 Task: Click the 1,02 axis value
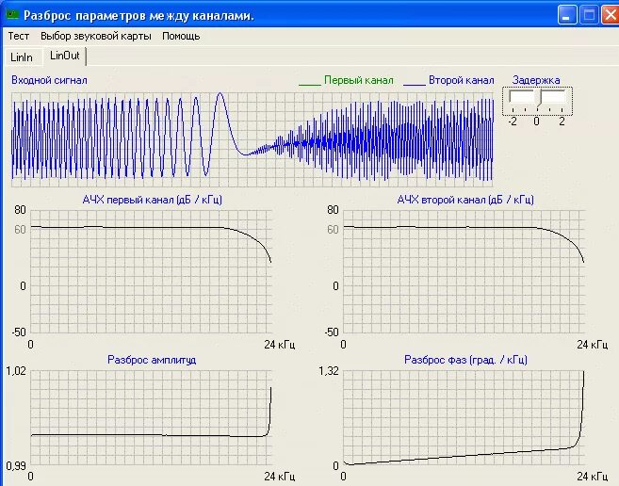click(x=16, y=371)
